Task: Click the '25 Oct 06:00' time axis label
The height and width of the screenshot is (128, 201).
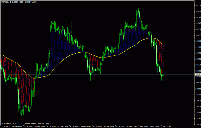Action: pyautogui.click(x=51, y=127)
